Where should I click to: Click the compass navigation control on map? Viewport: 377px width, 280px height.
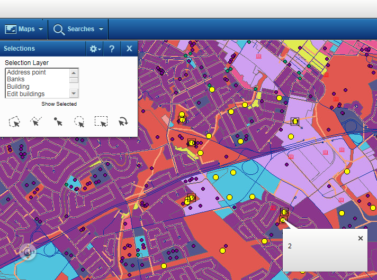28,252
